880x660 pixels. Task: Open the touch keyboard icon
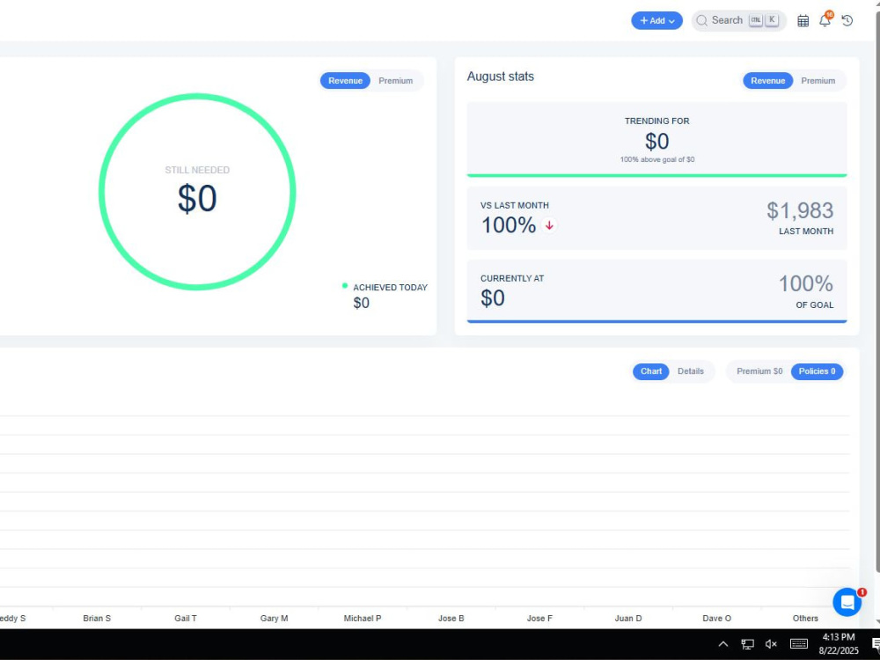(x=799, y=644)
